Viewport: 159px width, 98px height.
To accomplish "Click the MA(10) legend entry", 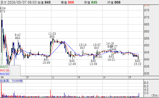I will tap(5, 71).
